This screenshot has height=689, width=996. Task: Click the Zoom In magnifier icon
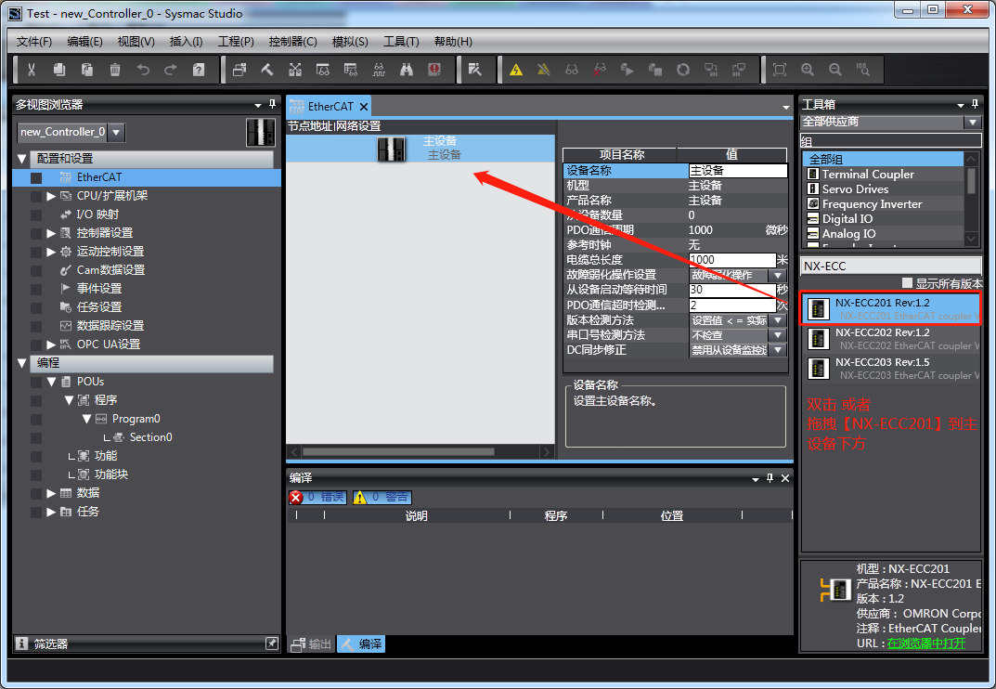[x=808, y=70]
